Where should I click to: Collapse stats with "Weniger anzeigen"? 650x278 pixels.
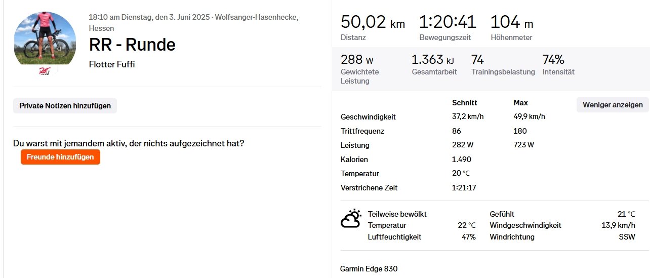[x=613, y=105]
